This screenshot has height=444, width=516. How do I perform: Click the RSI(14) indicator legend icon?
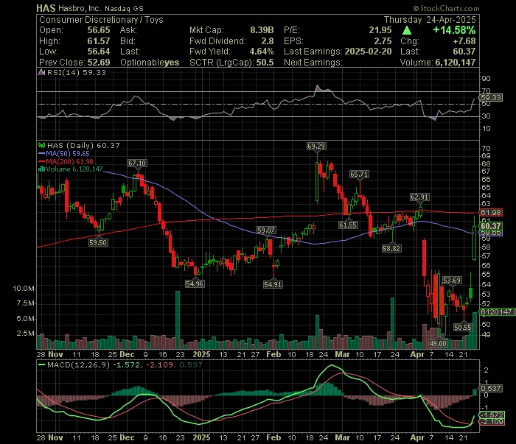point(41,72)
